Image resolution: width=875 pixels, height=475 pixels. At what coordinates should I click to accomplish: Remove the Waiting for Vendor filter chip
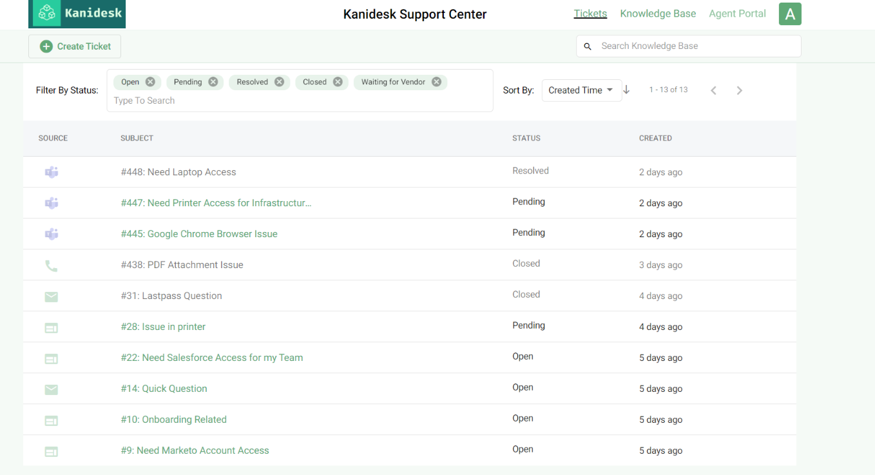(x=436, y=82)
